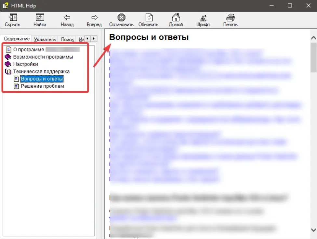Maximize the HTML Help window
This screenshot has width=317, height=239.
[290, 6]
